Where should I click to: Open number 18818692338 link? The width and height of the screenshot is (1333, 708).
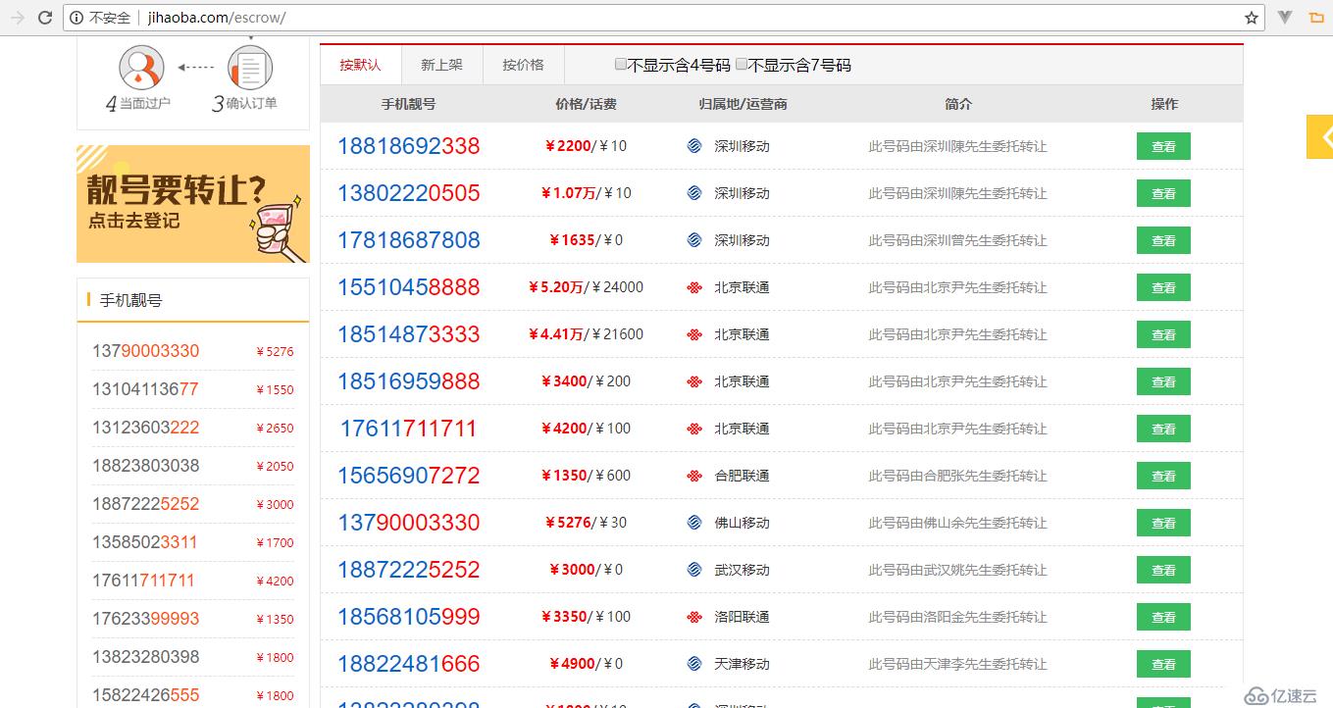coord(409,146)
